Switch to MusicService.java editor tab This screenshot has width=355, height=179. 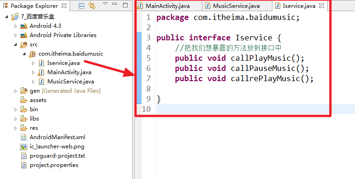pyautogui.click(x=236, y=6)
